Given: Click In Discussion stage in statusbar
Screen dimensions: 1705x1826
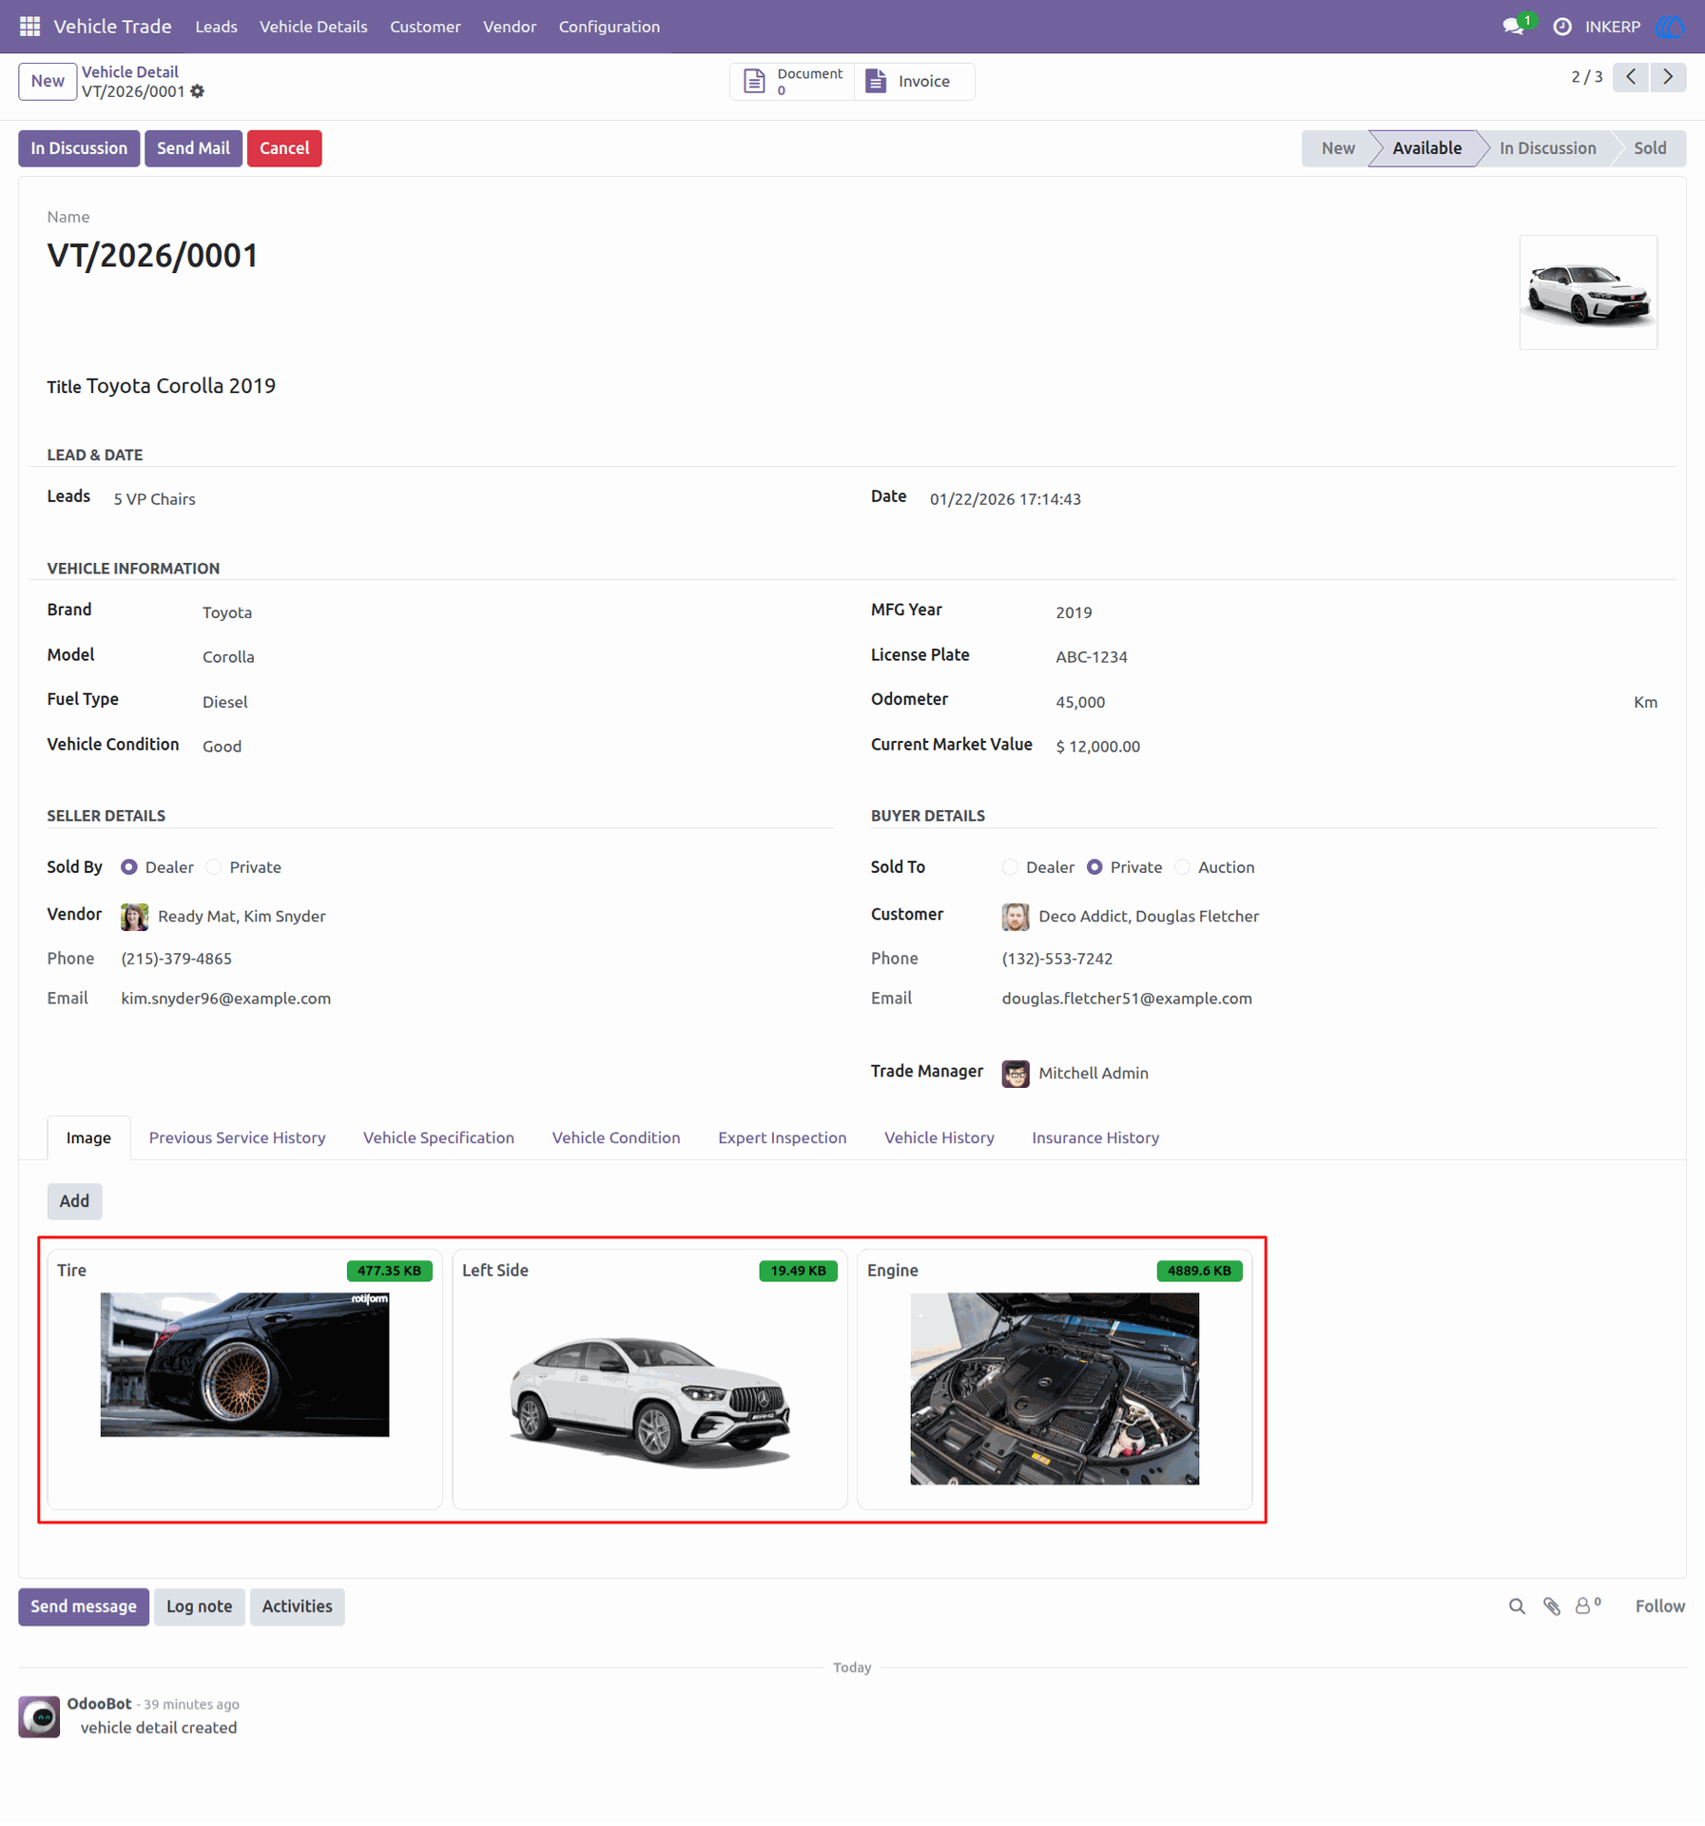Looking at the screenshot, I should [x=1547, y=148].
